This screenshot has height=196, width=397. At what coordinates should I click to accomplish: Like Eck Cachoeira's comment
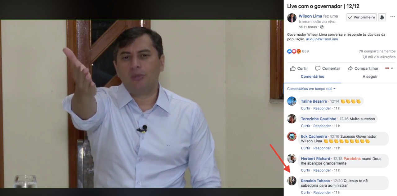click(306, 148)
